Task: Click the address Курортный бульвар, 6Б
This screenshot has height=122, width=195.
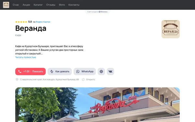Action: click(x=49, y=79)
